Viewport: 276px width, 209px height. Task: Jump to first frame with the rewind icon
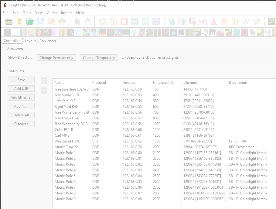click(x=135, y=22)
